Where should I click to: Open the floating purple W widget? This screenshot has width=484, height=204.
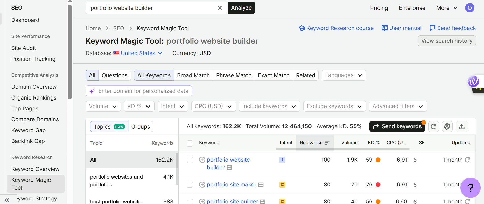(x=473, y=82)
